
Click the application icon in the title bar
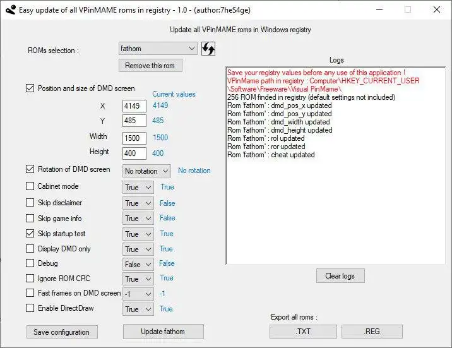(x=10, y=10)
